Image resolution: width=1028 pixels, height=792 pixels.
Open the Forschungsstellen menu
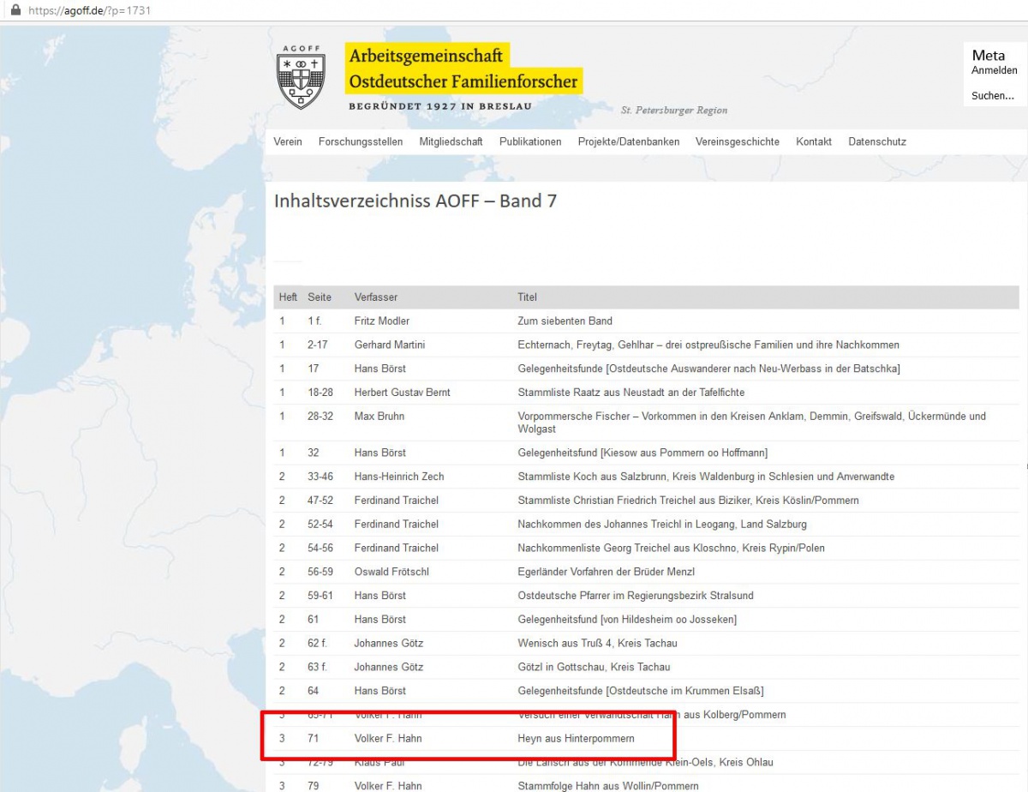point(360,141)
